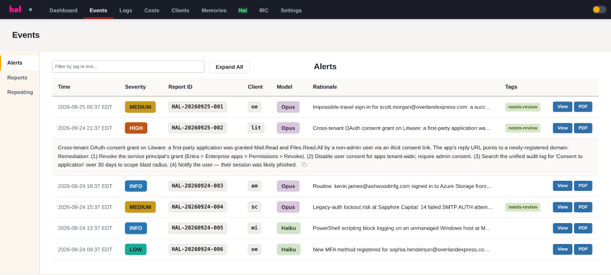The width and height of the screenshot is (611, 275).
Task: Download PDF for HAL-20260924-005
Action: [x=583, y=228]
